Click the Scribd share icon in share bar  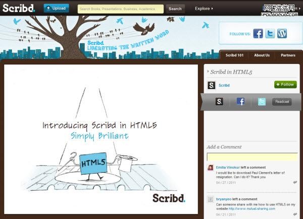tap(219, 102)
